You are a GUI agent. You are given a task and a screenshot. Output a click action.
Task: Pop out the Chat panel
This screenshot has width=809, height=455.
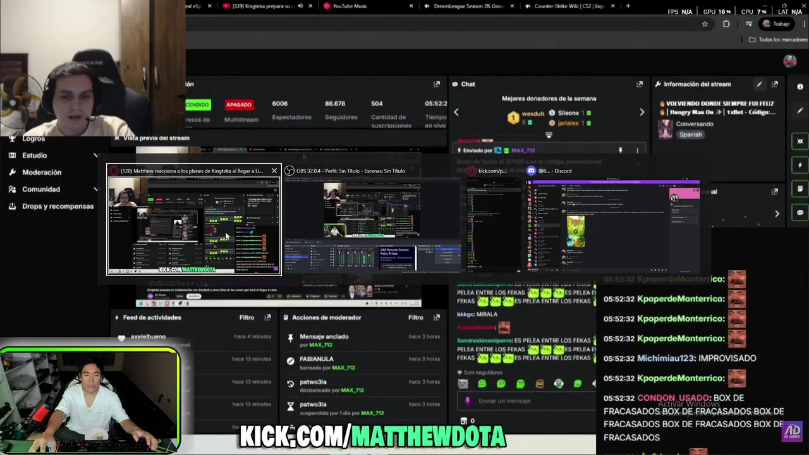coord(640,84)
